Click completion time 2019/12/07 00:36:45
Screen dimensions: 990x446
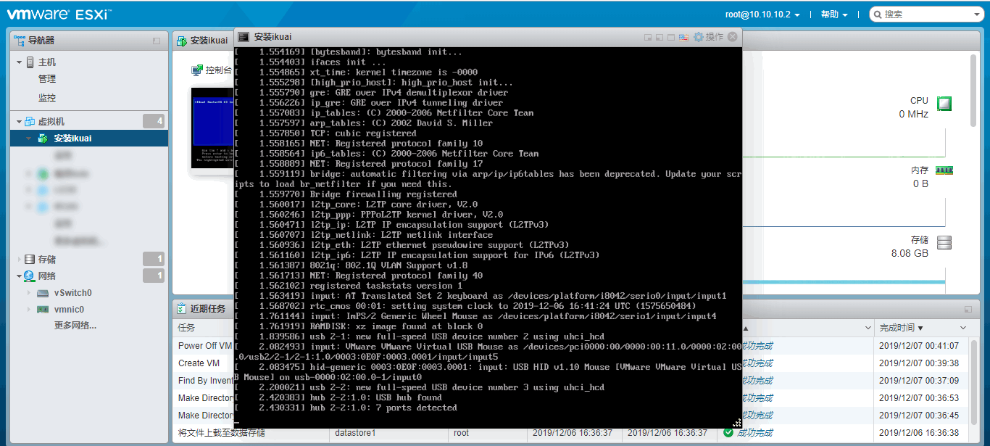coord(919,416)
